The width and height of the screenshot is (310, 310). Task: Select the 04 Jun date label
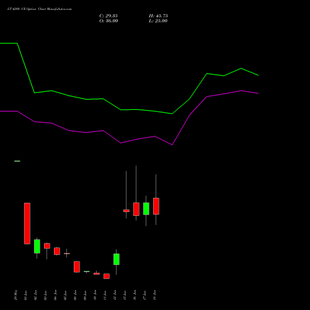pos(56,295)
